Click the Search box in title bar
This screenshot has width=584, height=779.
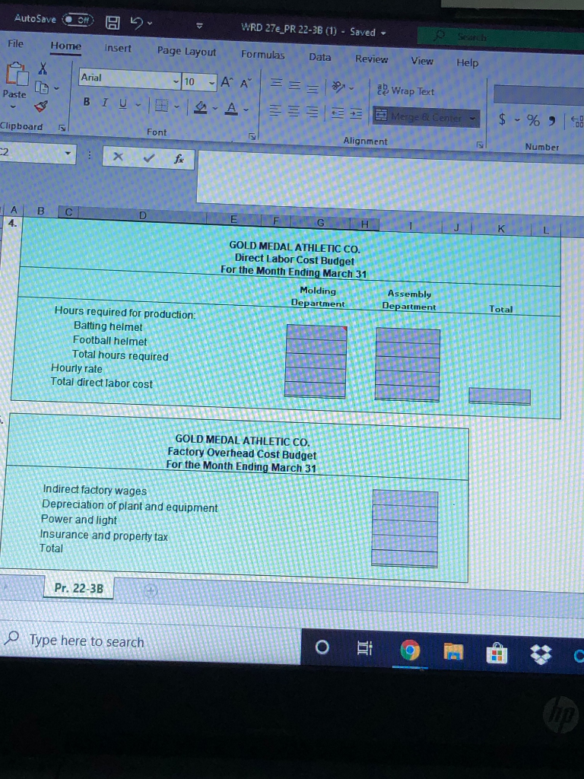tap(500, 38)
